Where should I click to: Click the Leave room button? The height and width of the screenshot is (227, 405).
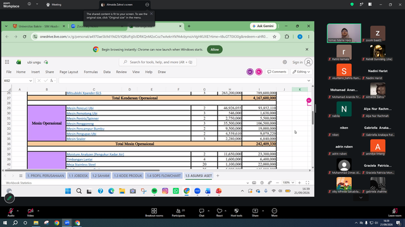point(395,212)
